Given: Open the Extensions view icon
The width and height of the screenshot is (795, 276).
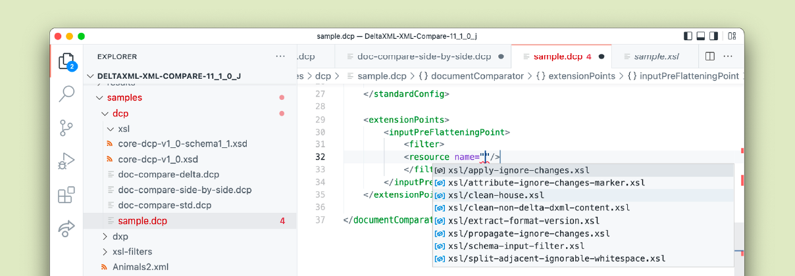Looking at the screenshot, I should point(66,195).
